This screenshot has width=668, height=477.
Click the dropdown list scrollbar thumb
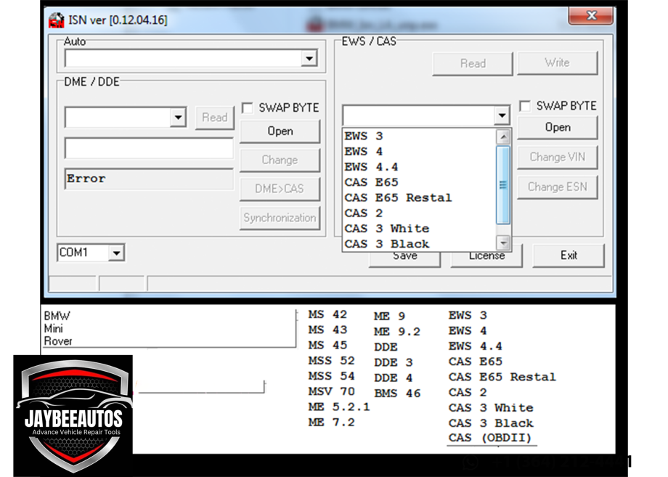503,184
